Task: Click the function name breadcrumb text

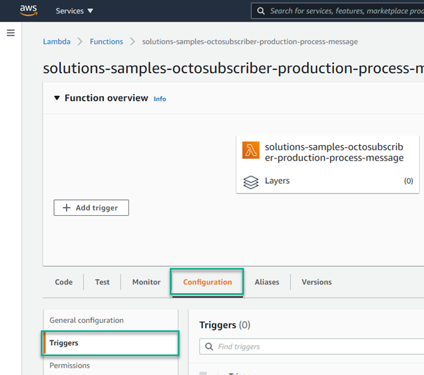Action: 250,42
